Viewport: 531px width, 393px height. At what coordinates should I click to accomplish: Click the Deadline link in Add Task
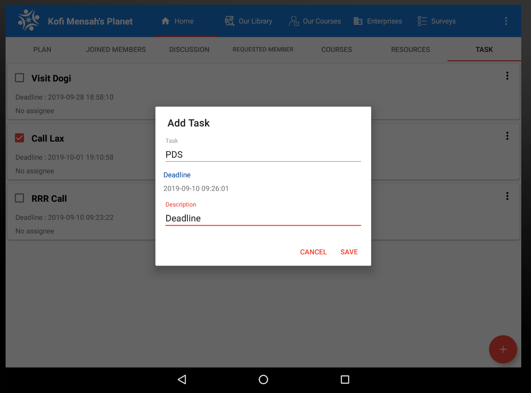click(177, 175)
